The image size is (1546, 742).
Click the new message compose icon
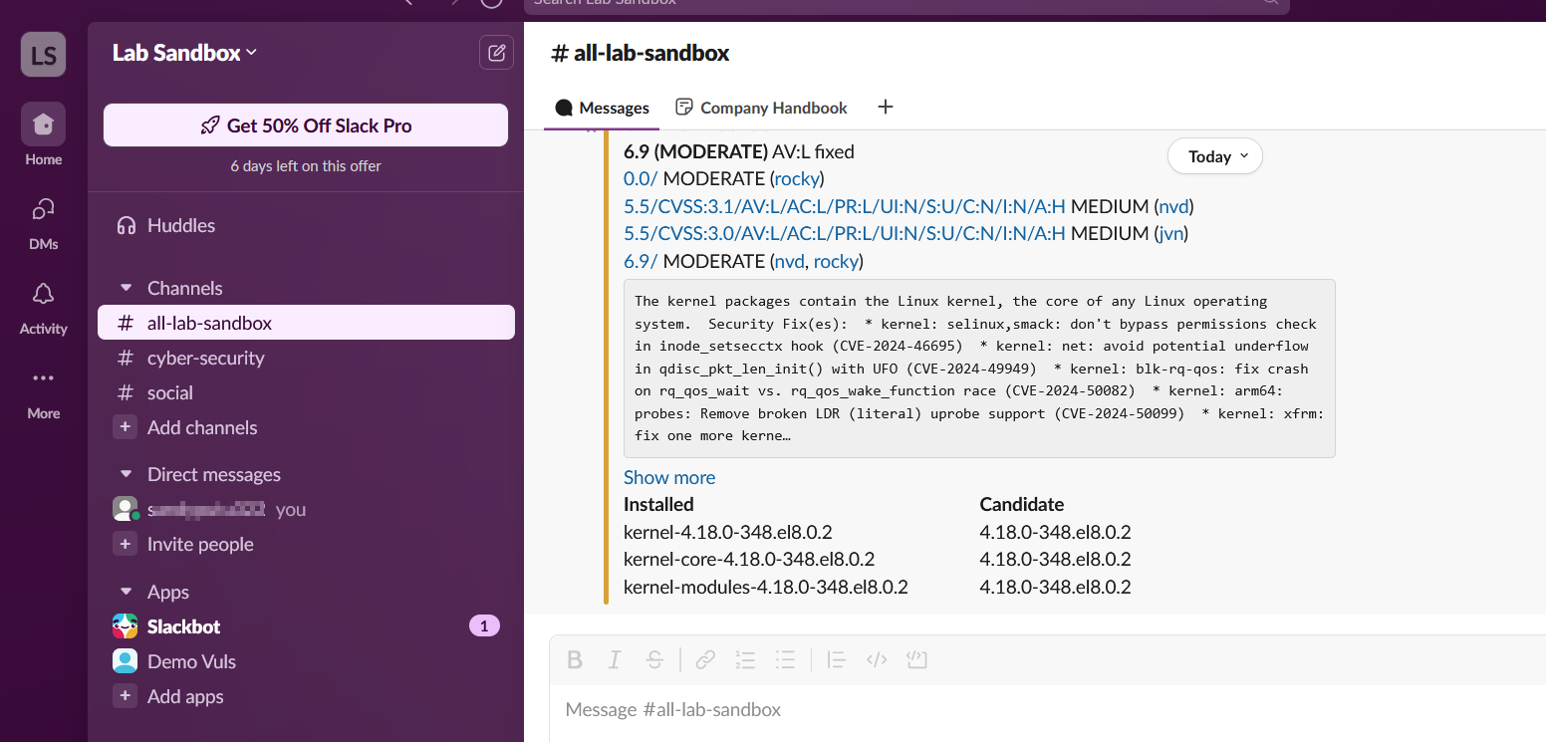[496, 53]
